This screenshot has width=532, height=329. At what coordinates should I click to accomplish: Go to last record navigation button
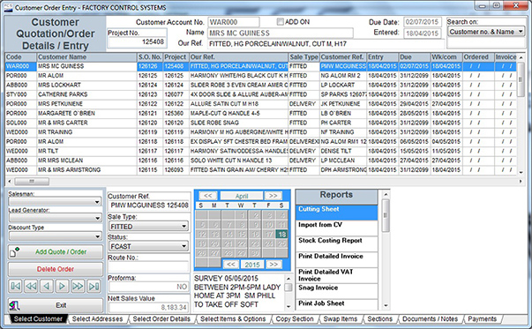pos(94,287)
